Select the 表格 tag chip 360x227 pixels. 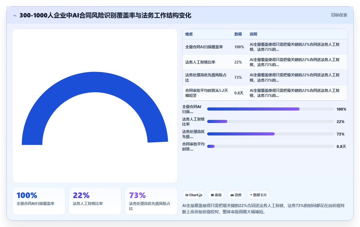[216, 195]
